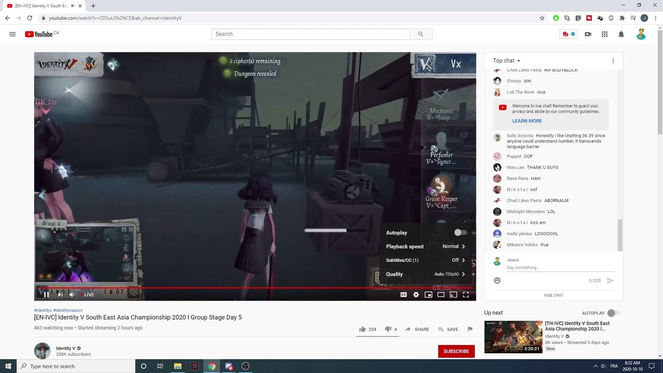Enter fullscreen mode

point(466,294)
